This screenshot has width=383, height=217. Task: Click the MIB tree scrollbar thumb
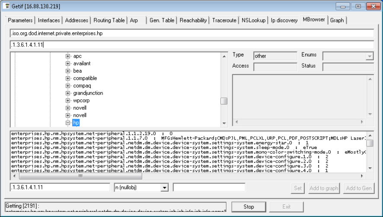[x=224, y=101]
